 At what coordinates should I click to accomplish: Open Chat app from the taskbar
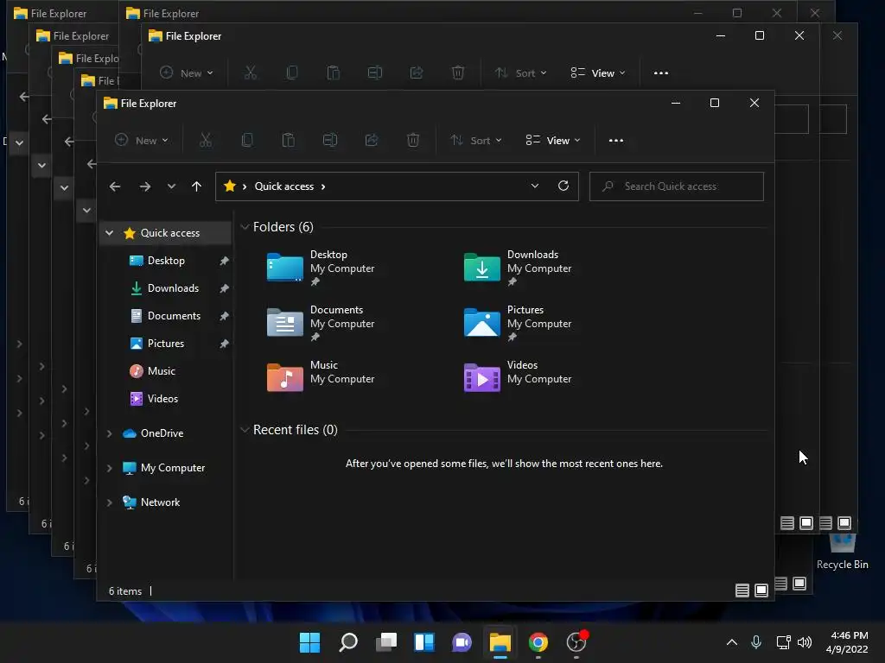[462, 642]
